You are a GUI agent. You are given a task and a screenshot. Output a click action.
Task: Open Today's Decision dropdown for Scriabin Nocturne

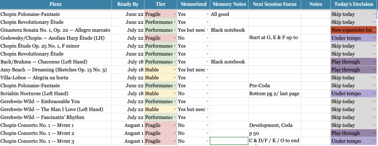(x=374, y=94)
